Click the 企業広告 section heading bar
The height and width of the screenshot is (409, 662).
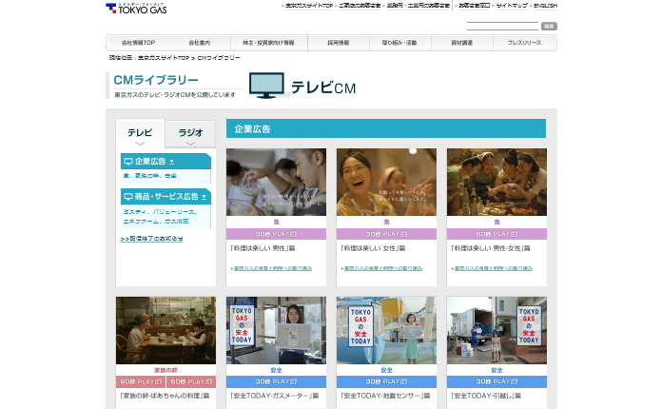tap(386, 128)
